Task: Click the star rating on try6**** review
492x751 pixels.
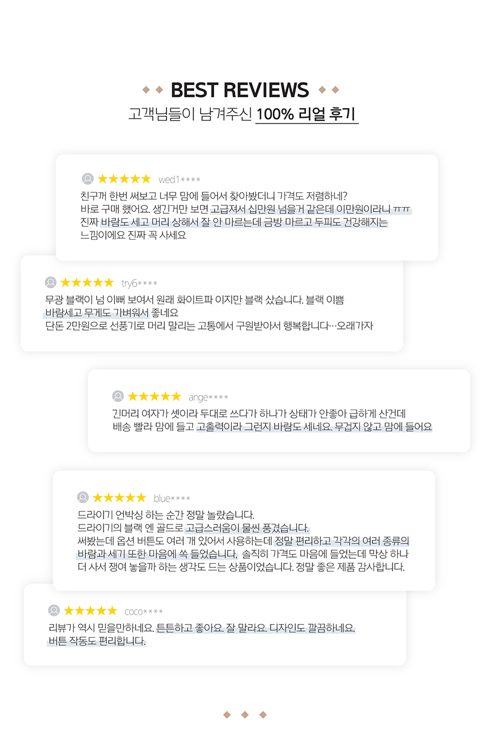Action: click(x=87, y=283)
